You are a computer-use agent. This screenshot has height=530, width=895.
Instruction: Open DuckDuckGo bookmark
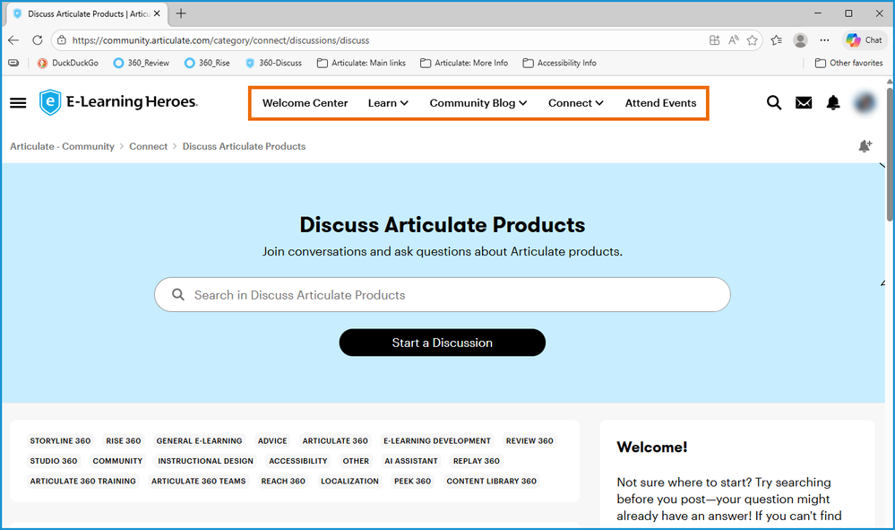click(x=68, y=63)
